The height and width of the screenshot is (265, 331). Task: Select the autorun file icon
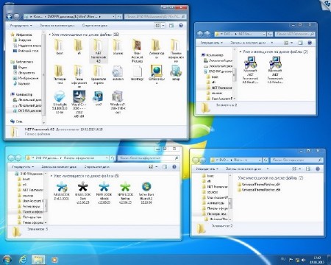(118, 73)
